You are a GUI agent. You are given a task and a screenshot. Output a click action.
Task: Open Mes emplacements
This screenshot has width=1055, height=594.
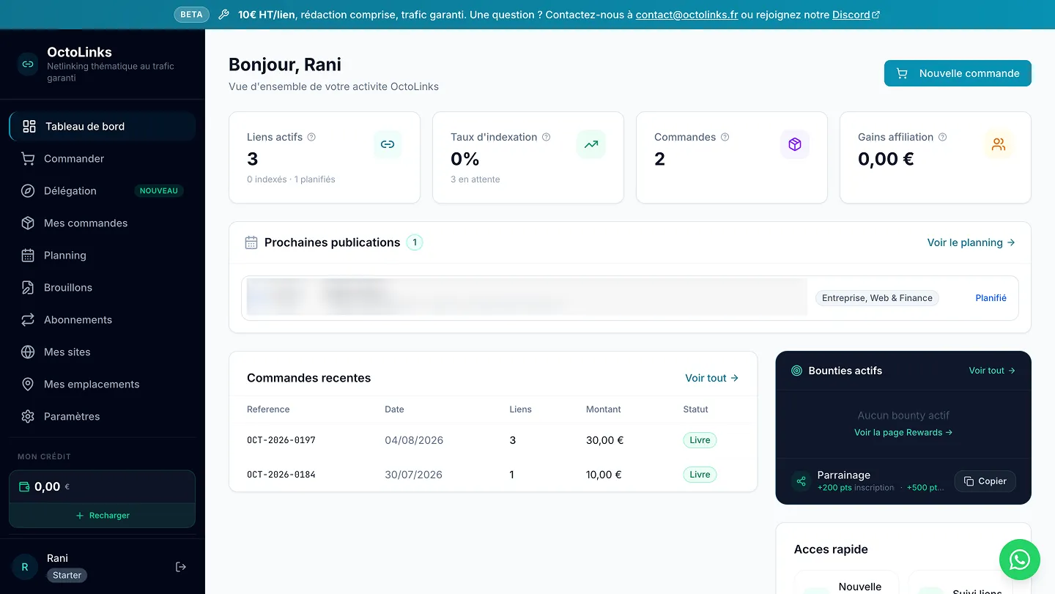pyautogui.click(x=103, y=384)
